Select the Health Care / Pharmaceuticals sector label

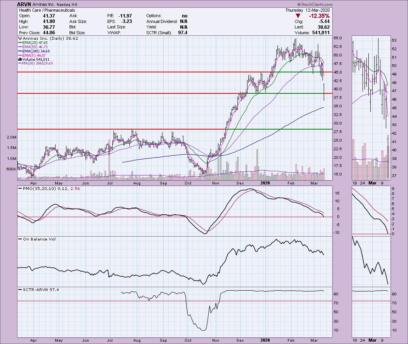tap(47, 10)
